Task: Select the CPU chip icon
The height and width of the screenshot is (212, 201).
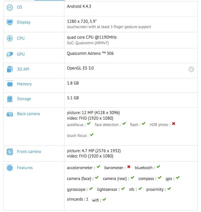Action: [x=9, y=38]
